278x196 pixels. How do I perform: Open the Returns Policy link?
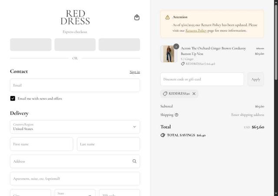point(196,30)
